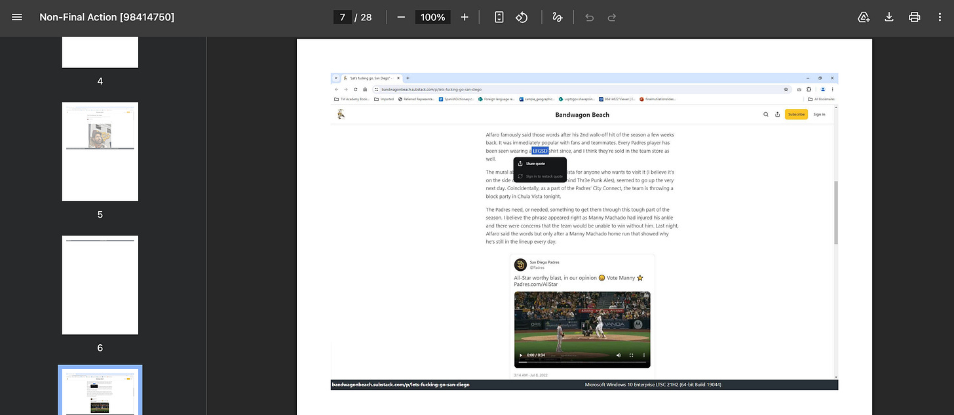This screenshot has width=954, height=415.
Task: Open the 'TM Academy Book...' bookmark folder
Action: click(352, 99)
